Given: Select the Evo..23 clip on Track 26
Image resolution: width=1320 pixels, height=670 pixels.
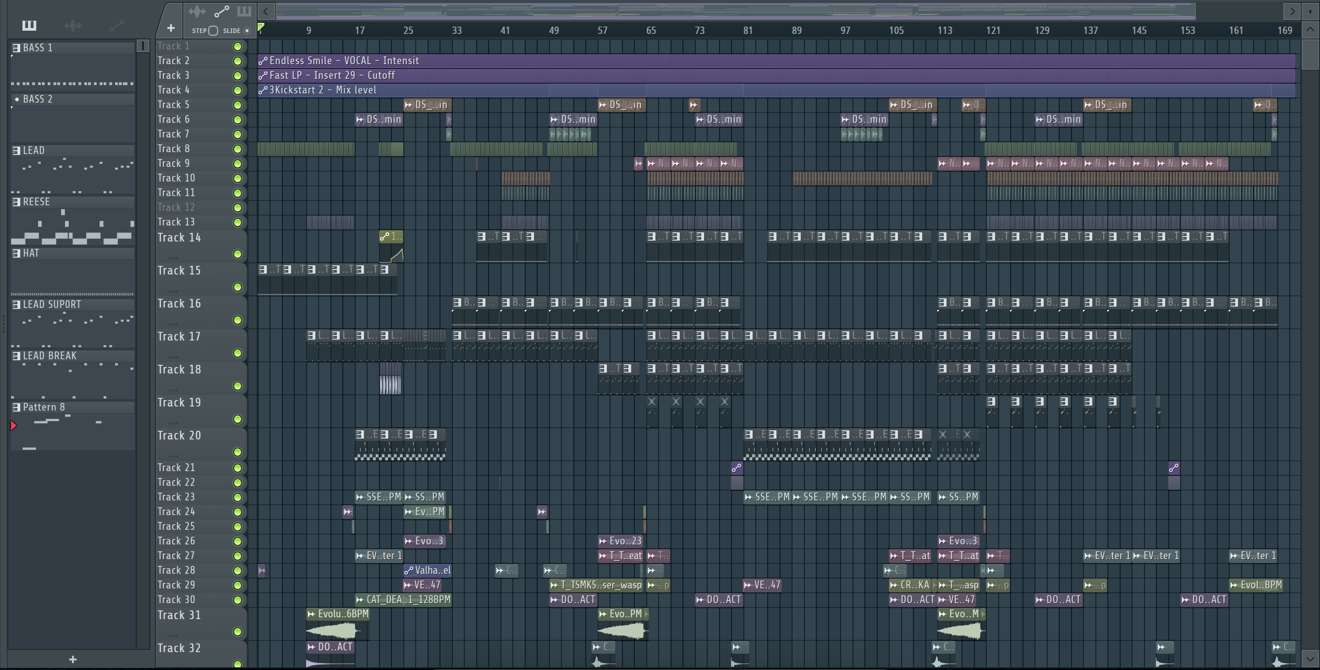Looking at the screenshot, I should 621,541.
